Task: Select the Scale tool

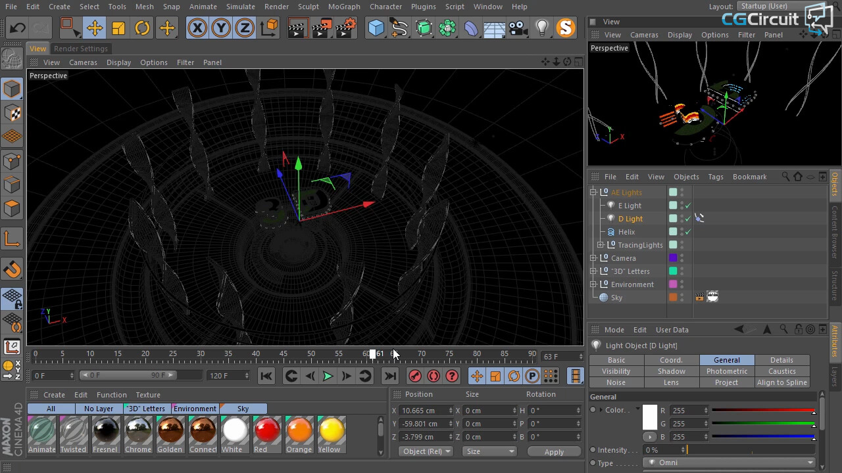Action: (x=118, y=28)
